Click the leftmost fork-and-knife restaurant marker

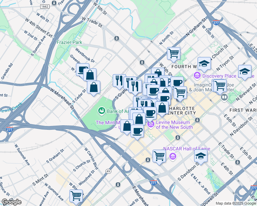coord(119,80)
